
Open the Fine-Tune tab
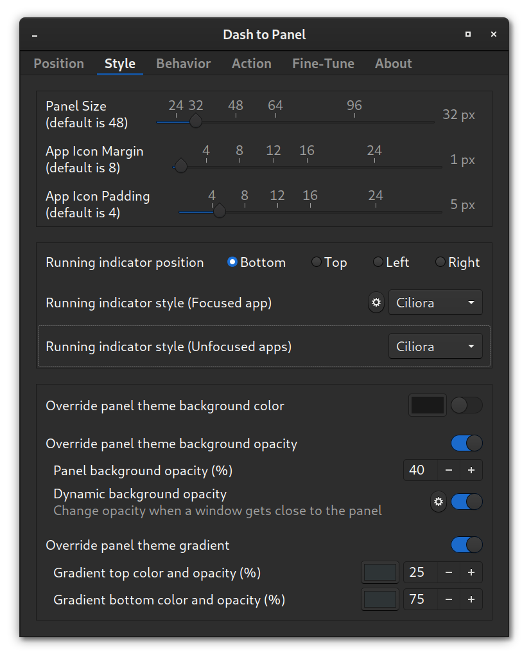[x=323, y=63]
